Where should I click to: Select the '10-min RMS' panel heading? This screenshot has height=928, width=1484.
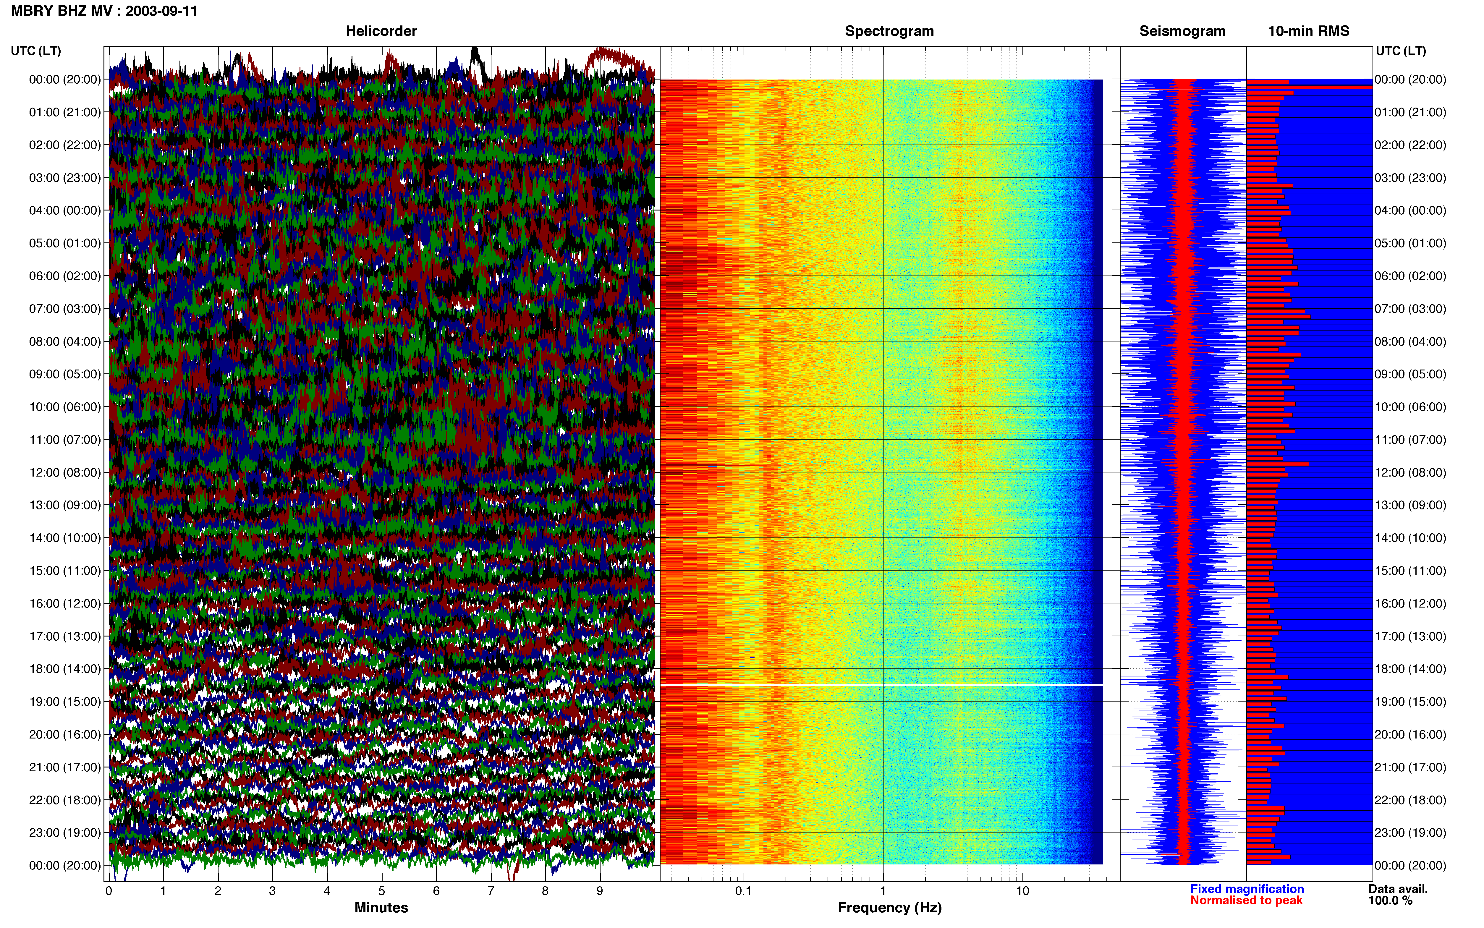[1308, 31]
